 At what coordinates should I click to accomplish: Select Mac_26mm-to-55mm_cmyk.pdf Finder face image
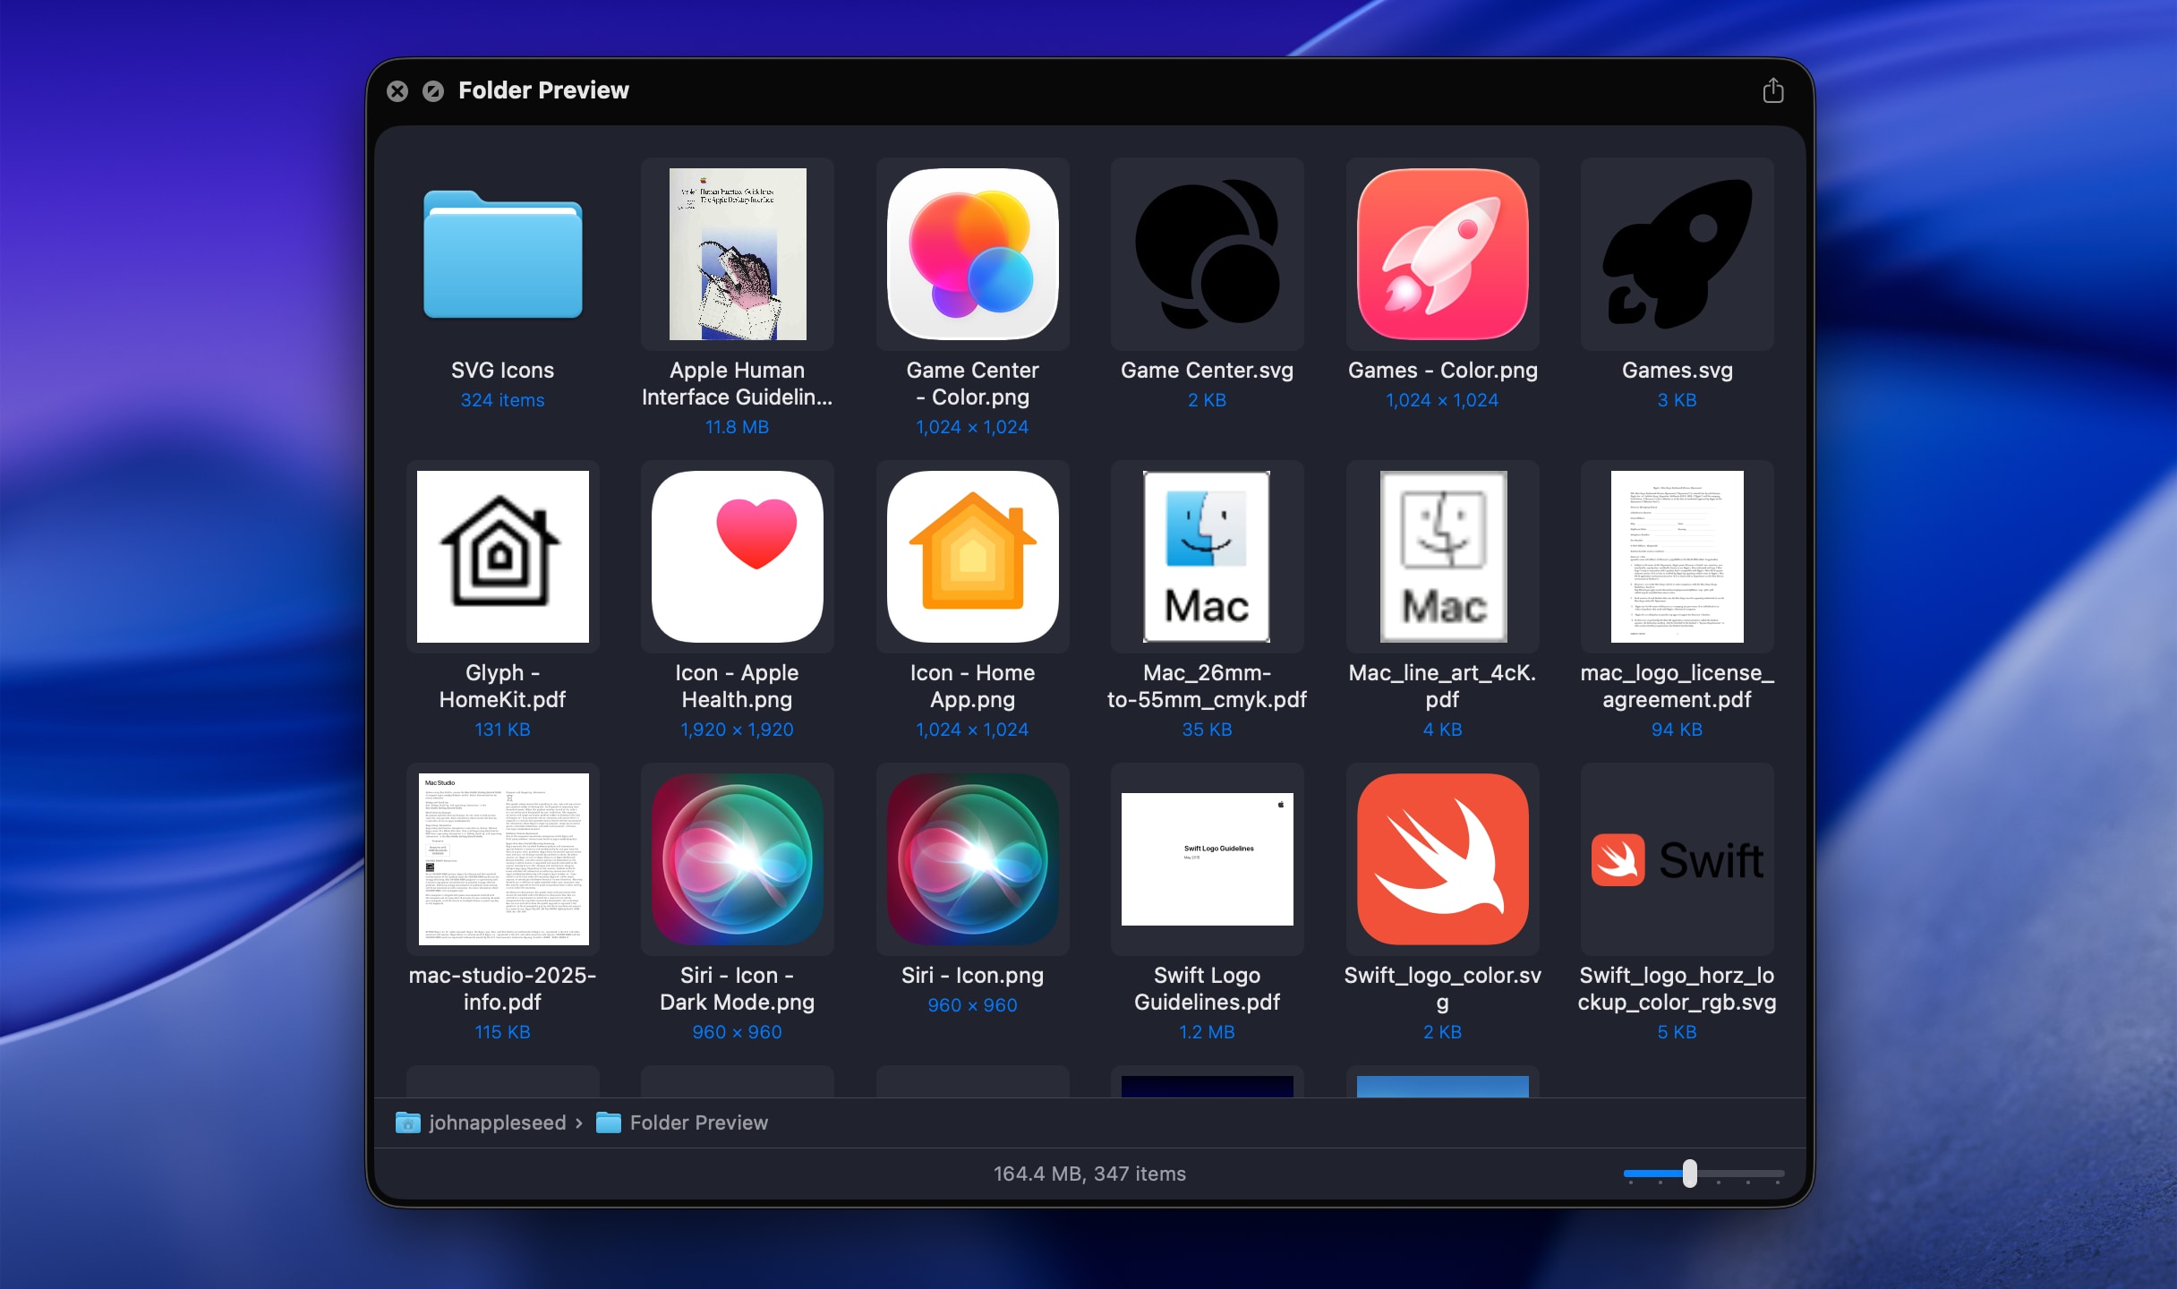pyautogui.click(x=1207, y=557)
